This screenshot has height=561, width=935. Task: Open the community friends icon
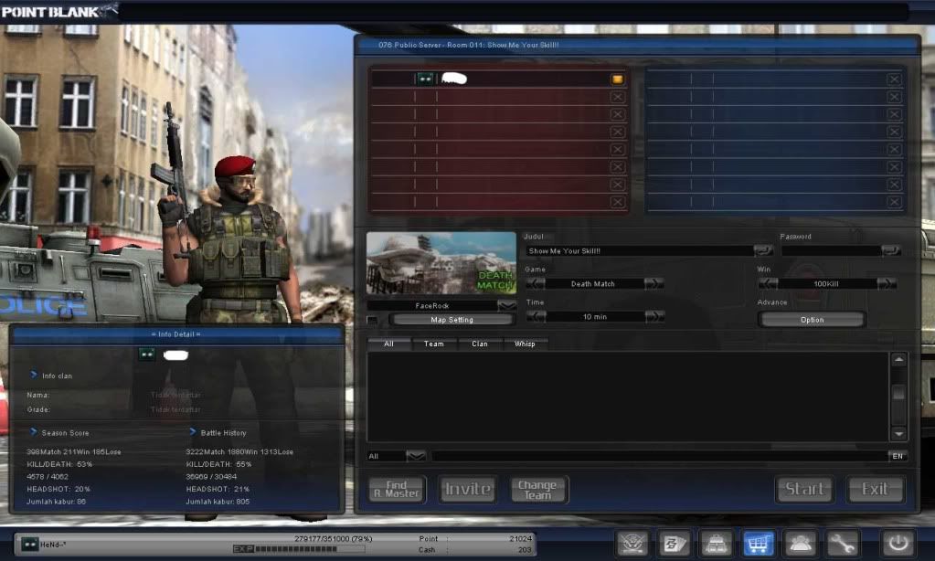(800, 543)
